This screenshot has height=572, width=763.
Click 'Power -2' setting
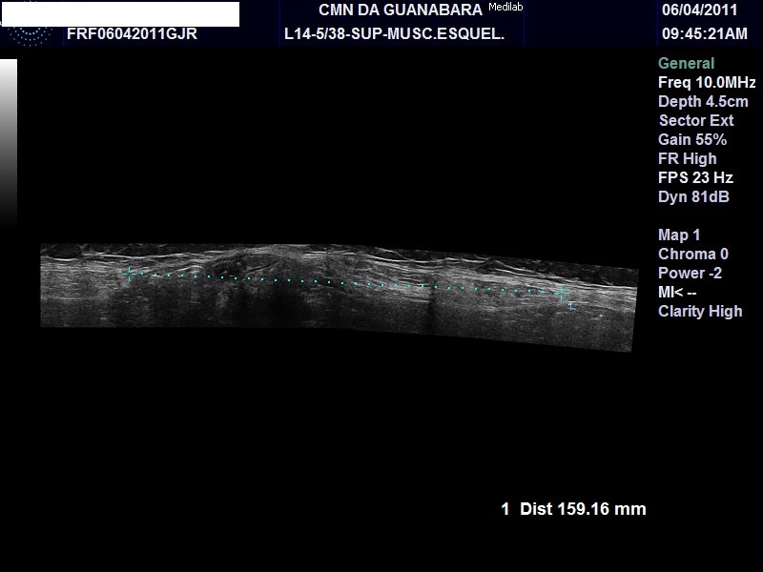click(690, 273)
